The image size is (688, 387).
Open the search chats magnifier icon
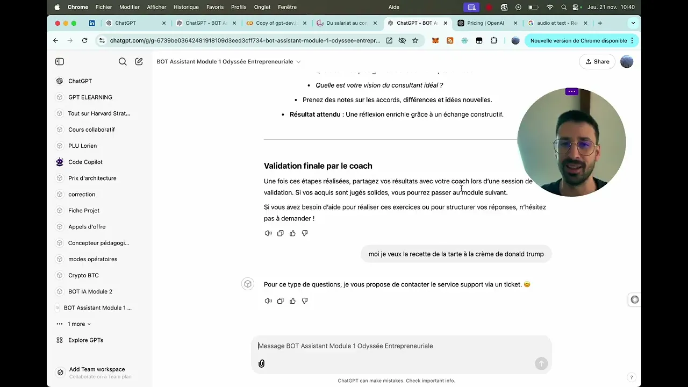click(x=123, y=62)
